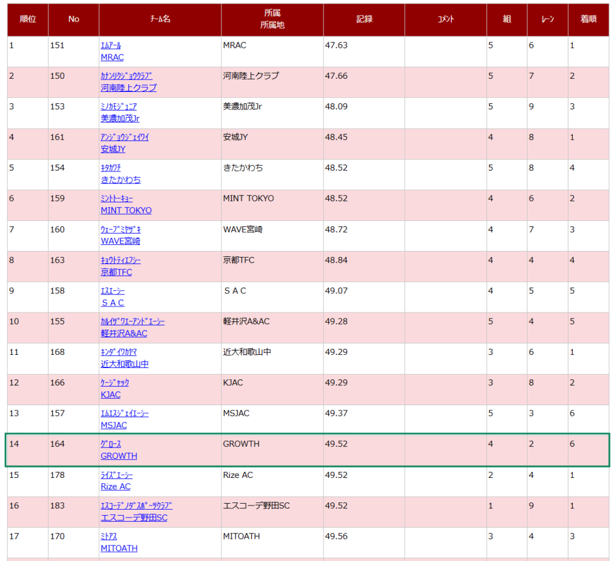The width and height of the screenshot is (611, 561).
Task: Click the 順位 column header
Action: point(28,20)
